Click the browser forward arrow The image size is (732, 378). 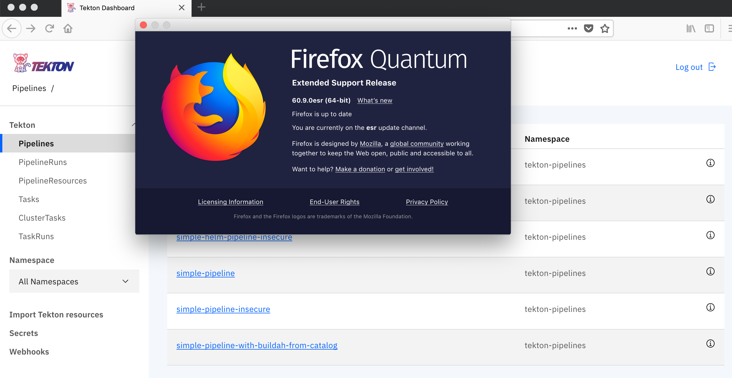31,28
